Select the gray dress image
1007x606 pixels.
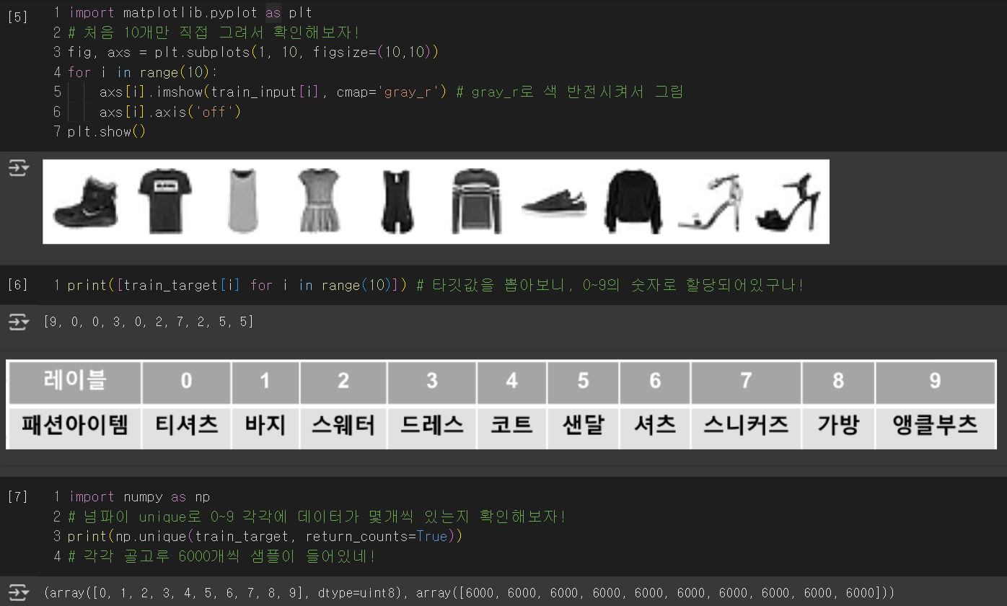click(x=320, y=201)
